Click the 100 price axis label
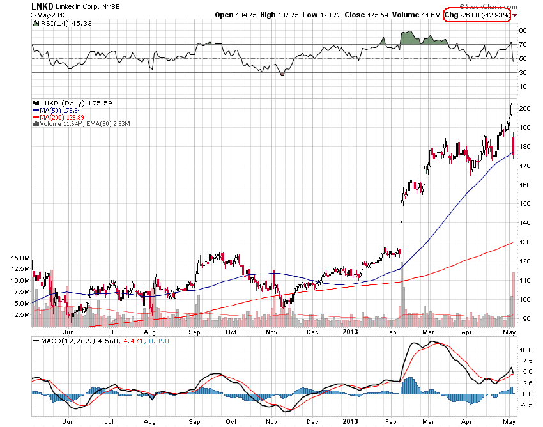The image size is (543, 427). pyautogui.click(x=524, y=300)
